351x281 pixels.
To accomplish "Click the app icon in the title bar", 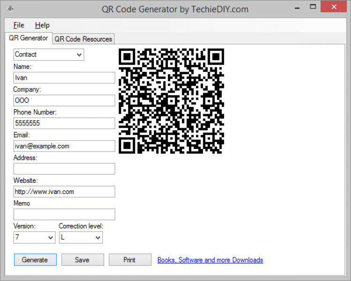I will [10, 9].
